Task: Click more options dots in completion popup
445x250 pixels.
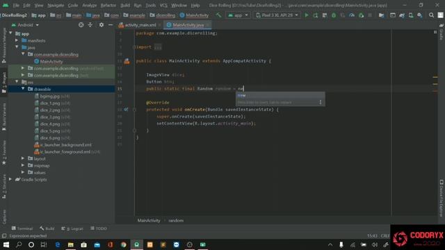Action: (321, 102)
